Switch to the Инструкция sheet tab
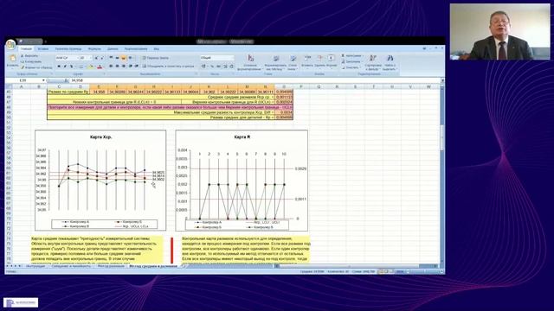554x311 pixels. (x=35, y=266)
